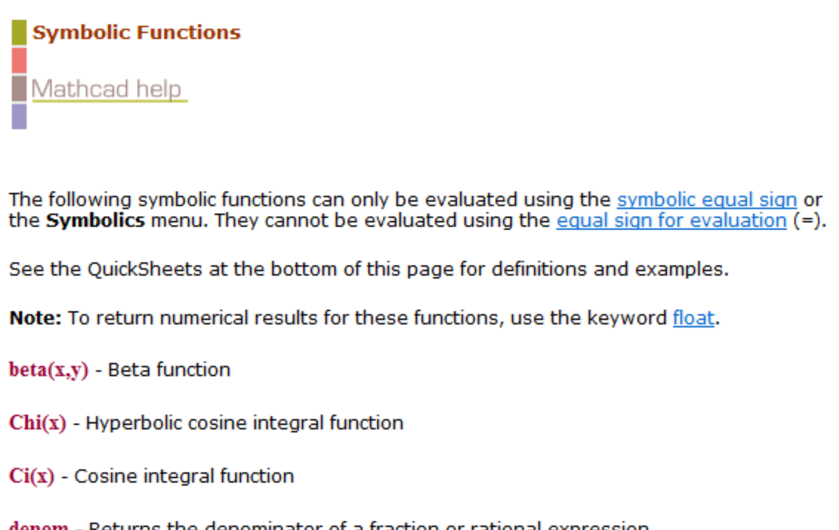The image size is (839, 530).
Task: Click the "float" keyword link
Action: tap(693, 318)
